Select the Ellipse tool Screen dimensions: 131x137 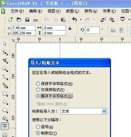(5, 102)
